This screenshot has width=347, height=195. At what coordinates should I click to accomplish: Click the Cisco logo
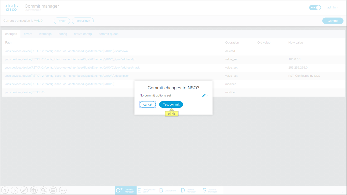tap(11, 7)
